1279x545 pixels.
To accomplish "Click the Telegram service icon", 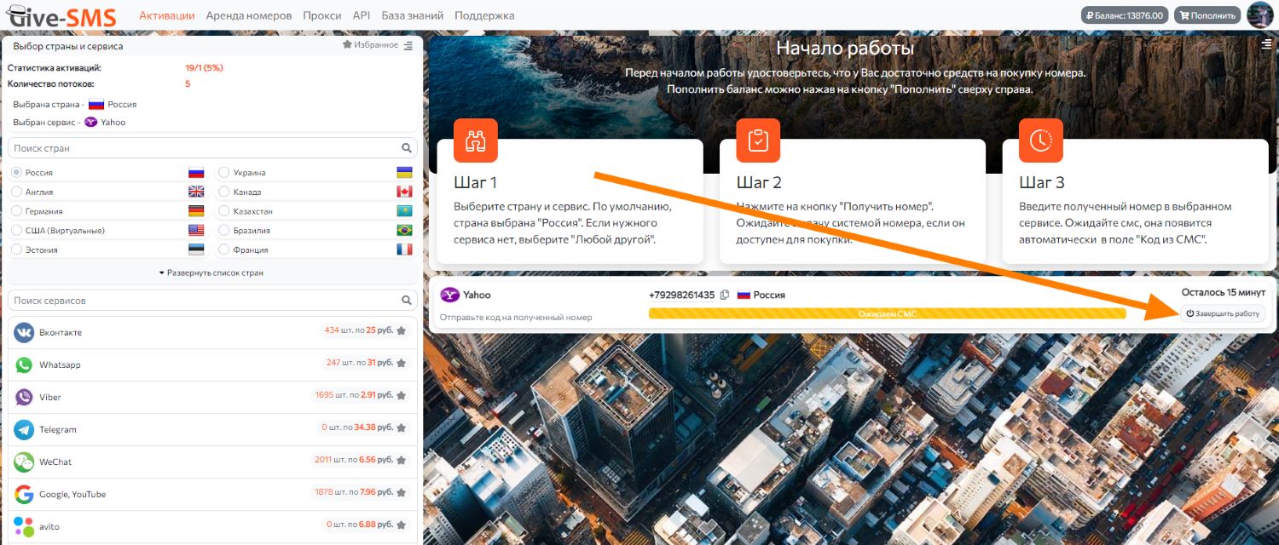I will click(x=24, y=430).
